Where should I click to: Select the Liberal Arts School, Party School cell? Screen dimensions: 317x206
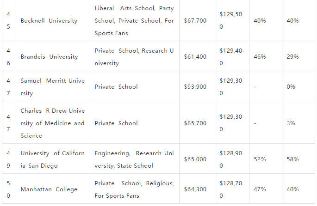tap(135, 21)
